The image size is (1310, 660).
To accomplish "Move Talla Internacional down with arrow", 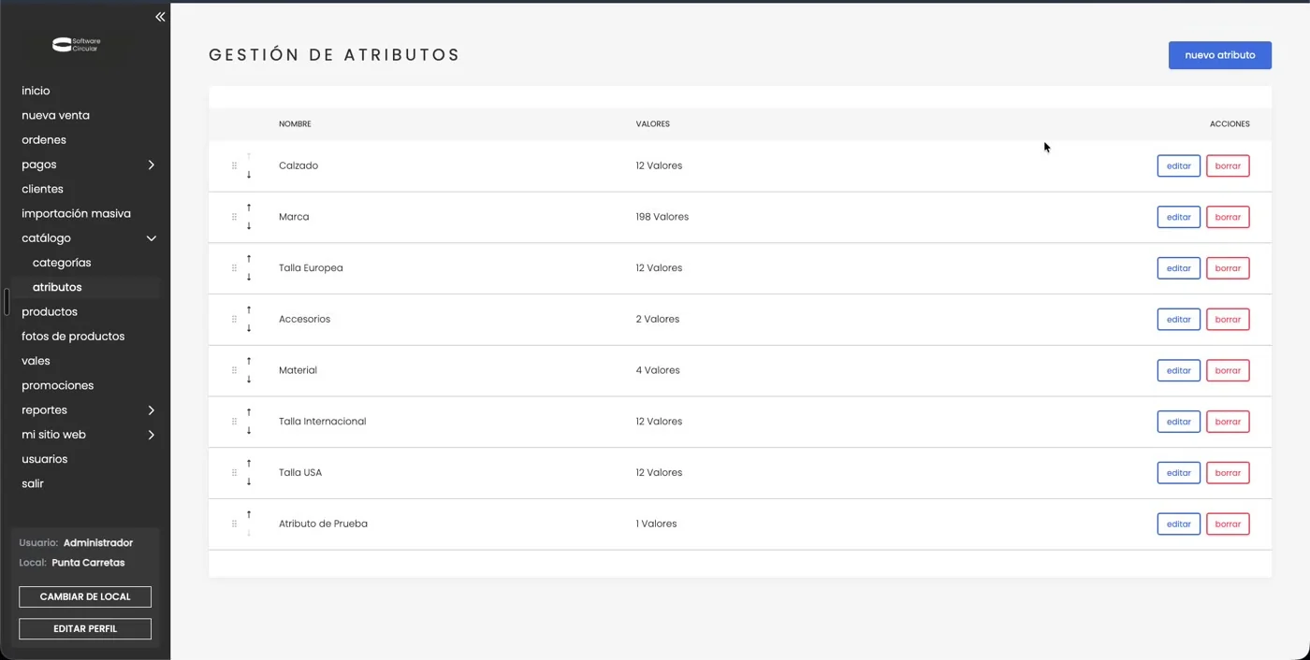I will pyautogui.click(x=249, y=431).
